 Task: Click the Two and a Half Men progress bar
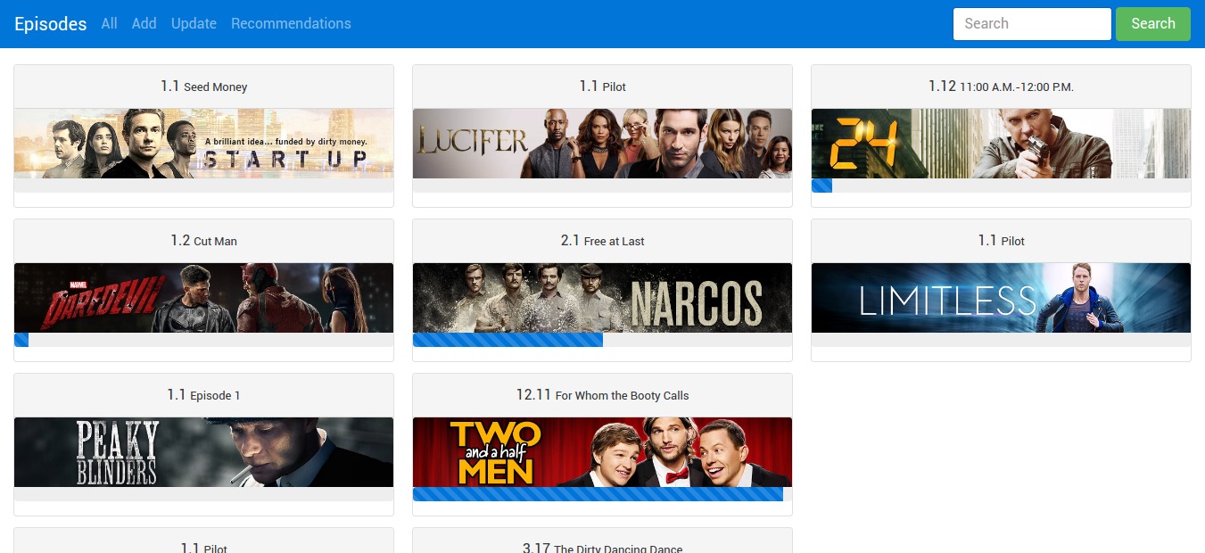pyautogui.click(x=602, y=494)
